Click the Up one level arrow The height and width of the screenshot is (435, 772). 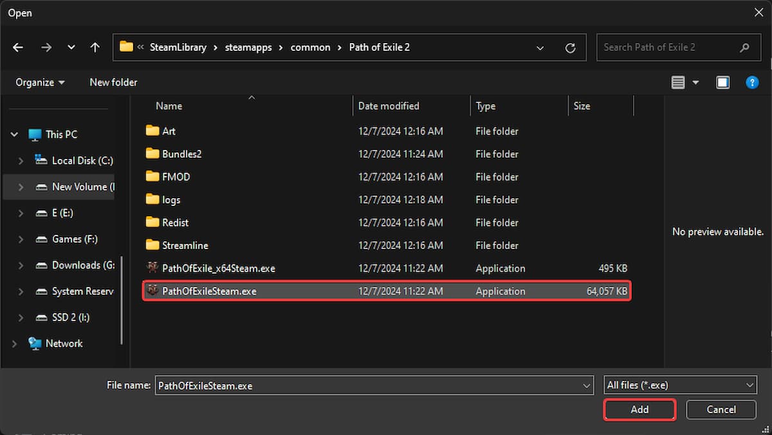tap(95, 48)
